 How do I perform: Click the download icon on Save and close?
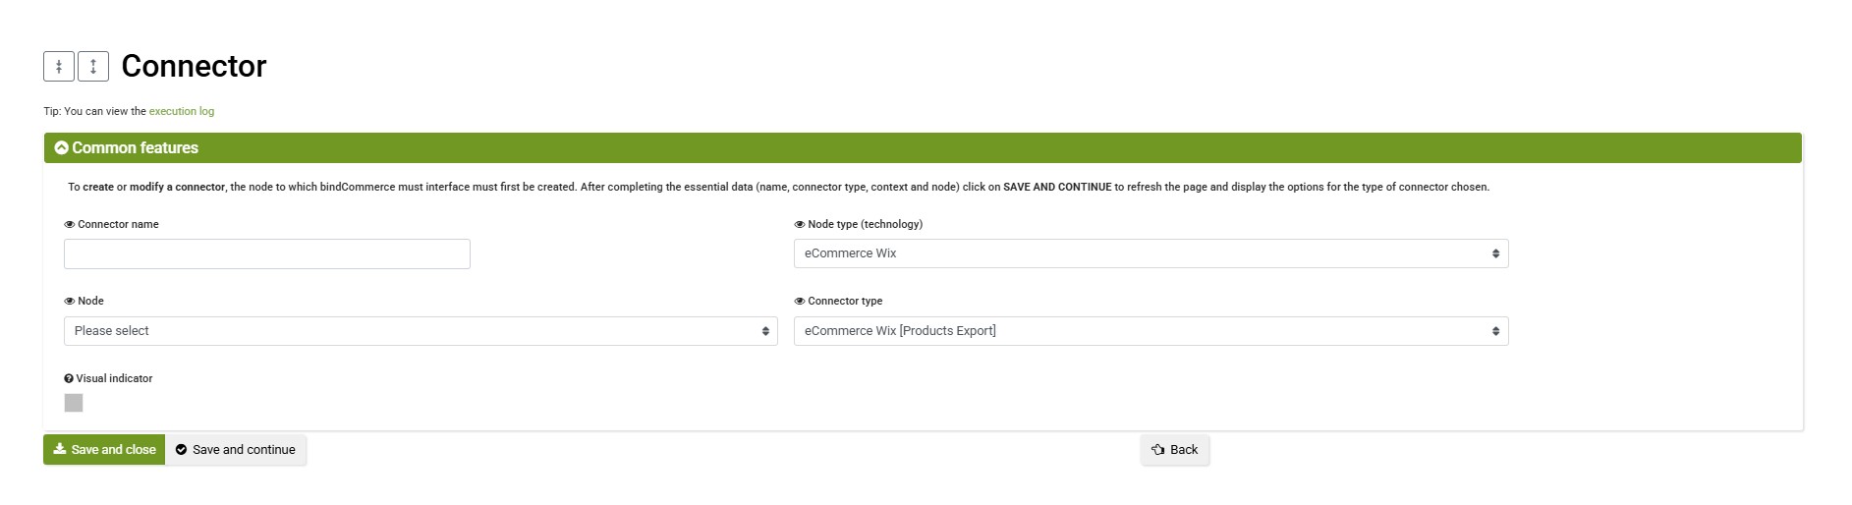point(60,449)
